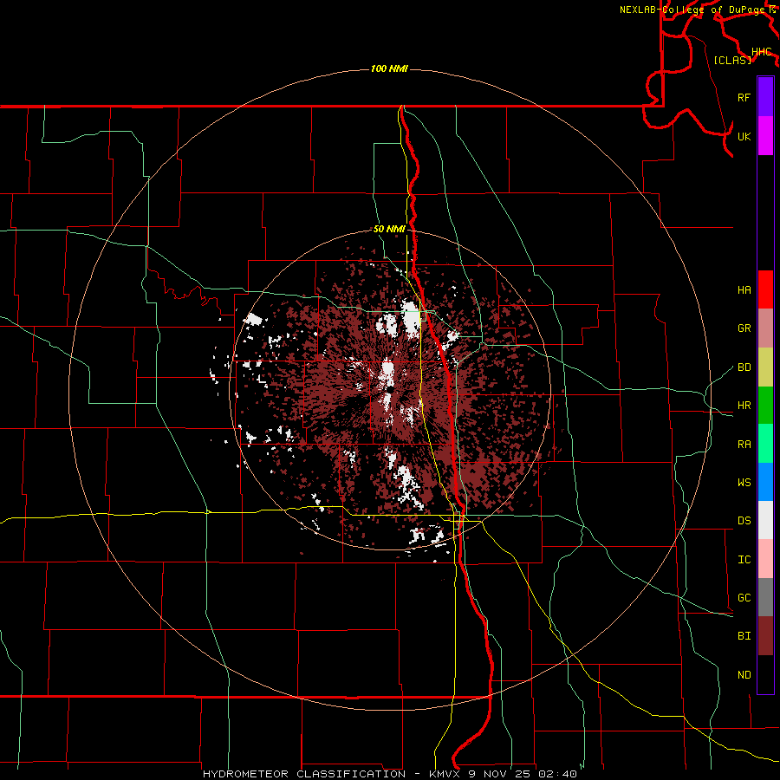Click the ND legend label
The width and height of the screenshot is (780, 780).
pyautogui.click(x=744, y=675)
